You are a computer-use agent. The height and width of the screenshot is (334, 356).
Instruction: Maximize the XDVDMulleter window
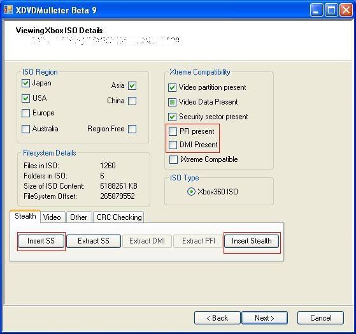tap(331, 10)
